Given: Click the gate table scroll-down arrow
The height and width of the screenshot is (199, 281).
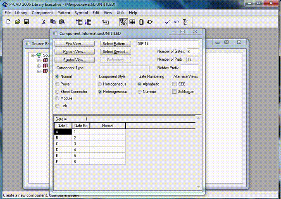Looking at the screenshot, I should pyautogui.click(x=198, y=187).
